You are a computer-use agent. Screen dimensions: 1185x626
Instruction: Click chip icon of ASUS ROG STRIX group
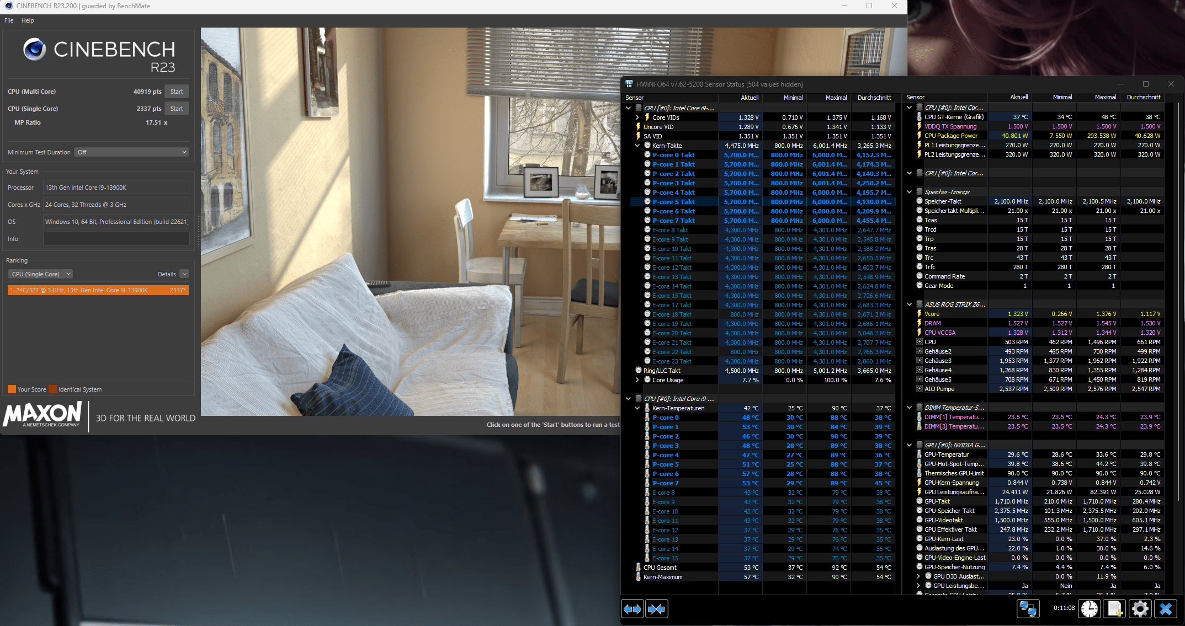(x=920, y=304)
